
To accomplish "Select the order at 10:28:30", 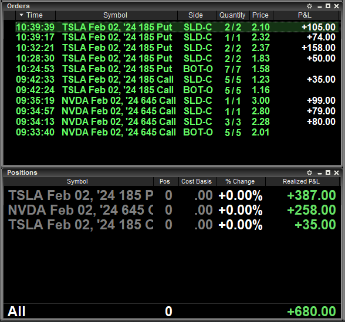I will point(178,58).
